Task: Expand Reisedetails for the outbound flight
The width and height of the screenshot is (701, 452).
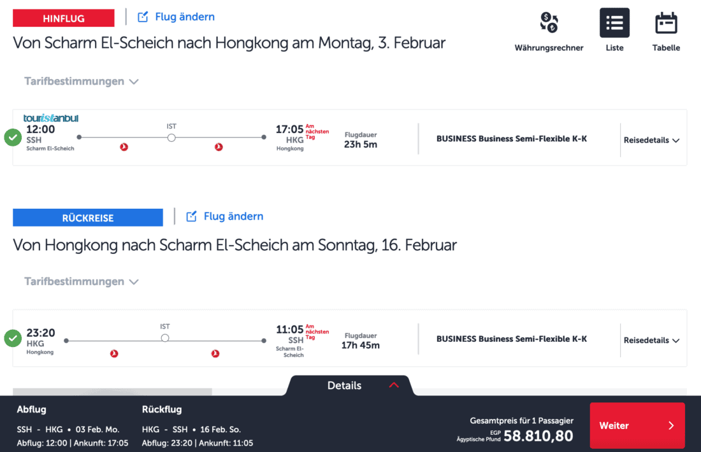Action: click(x=651, y=140)
